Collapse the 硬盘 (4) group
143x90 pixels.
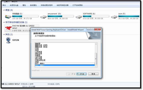(4, 10)
